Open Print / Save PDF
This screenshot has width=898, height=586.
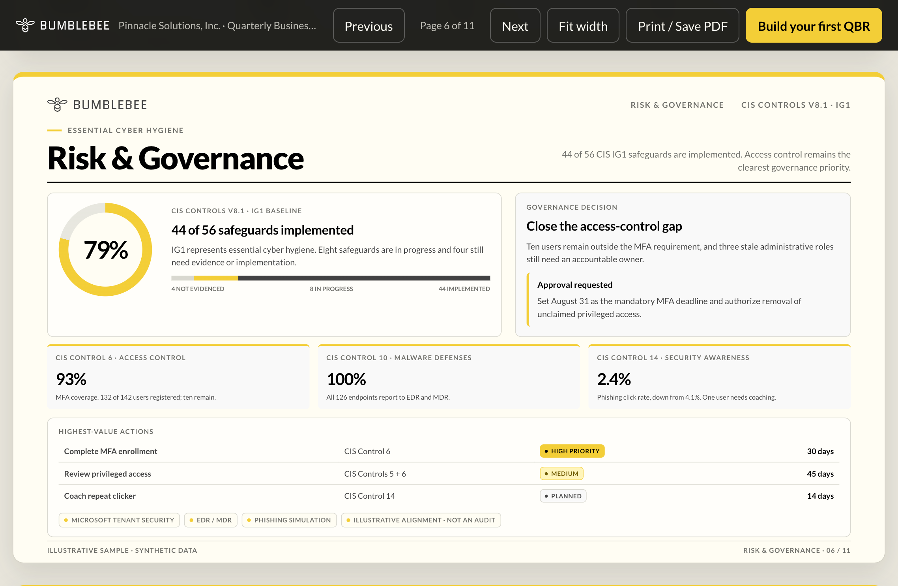(682, 26)
